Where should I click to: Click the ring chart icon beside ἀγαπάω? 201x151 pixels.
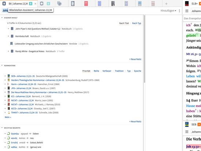coord(8,133)
